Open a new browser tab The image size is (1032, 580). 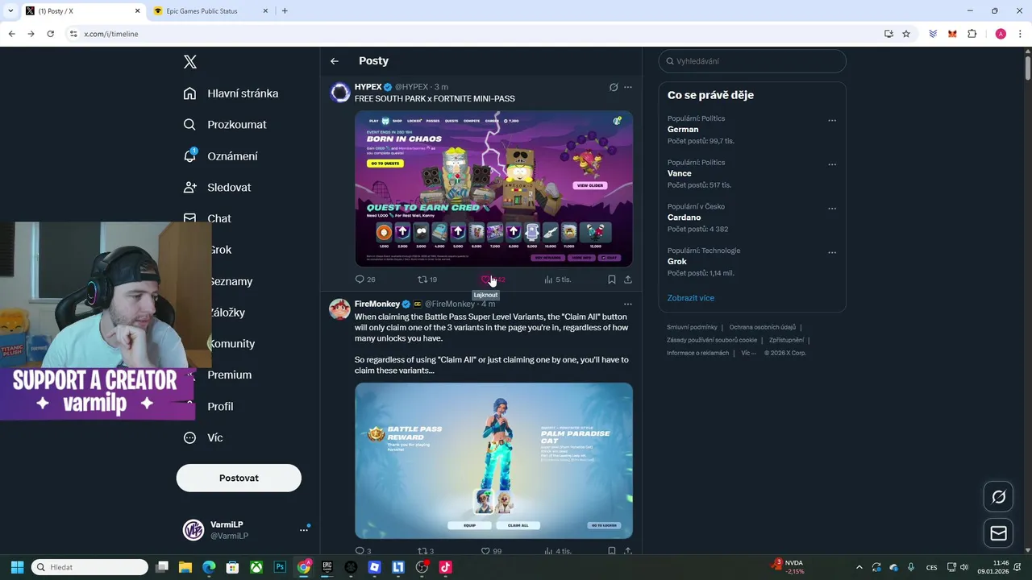[x=285, y=11]
